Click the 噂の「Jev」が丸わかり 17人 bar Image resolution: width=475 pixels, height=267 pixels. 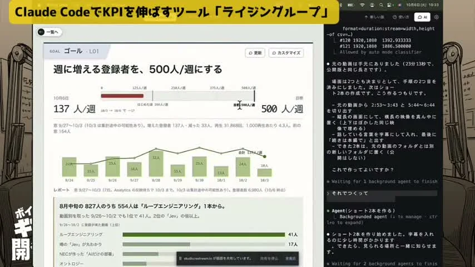(156, 244)
